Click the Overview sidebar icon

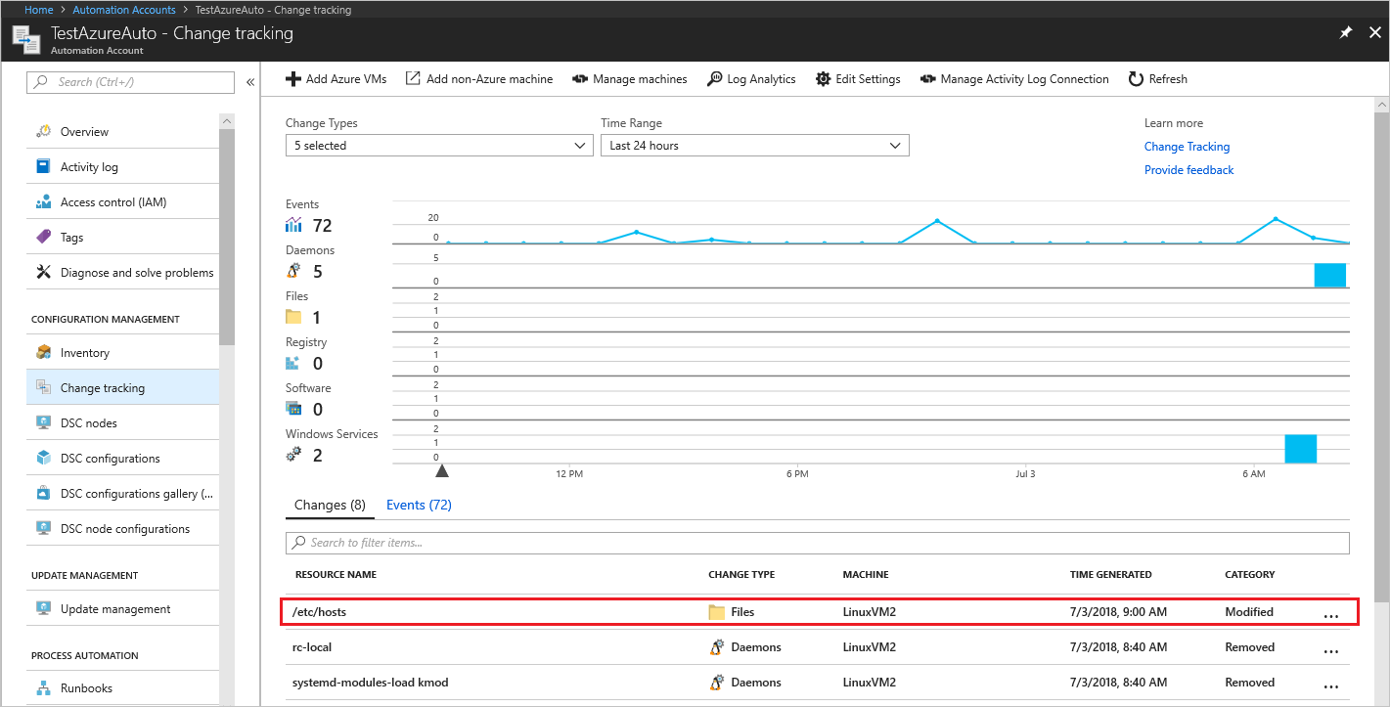(43, 131)
